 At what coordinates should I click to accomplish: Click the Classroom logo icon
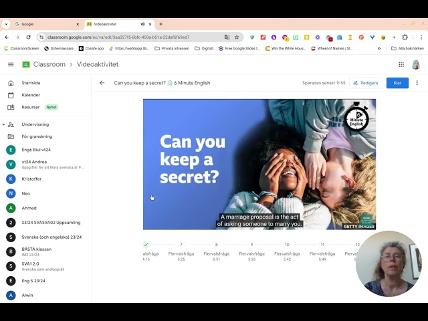click(x=26, y=64)
